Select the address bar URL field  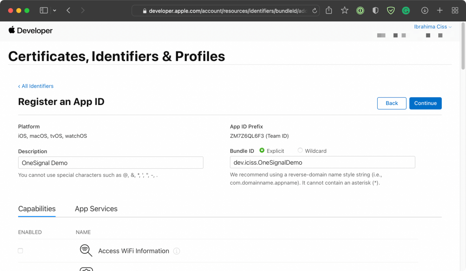pos(226,11)
